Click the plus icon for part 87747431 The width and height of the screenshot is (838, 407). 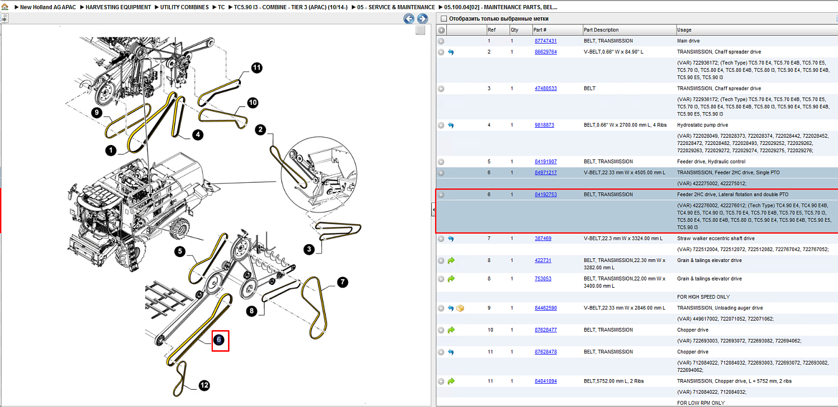coord(441,41)
